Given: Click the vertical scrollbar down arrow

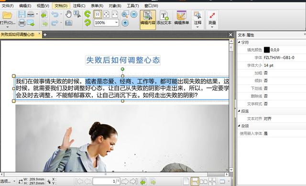Looking at the screenshot, I should 231,170.
